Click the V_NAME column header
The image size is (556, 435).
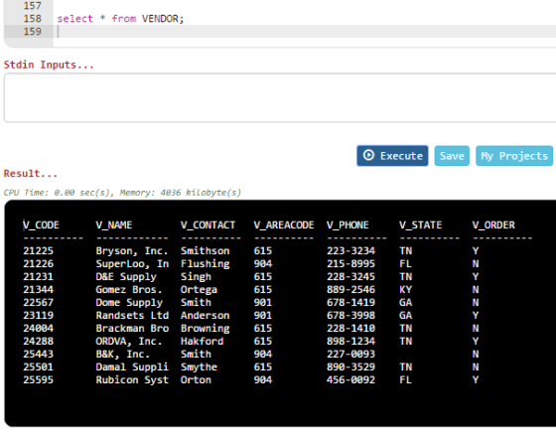[114, 225]
